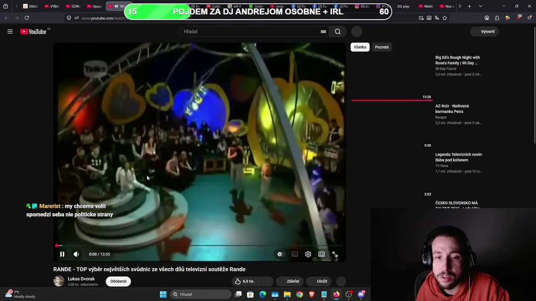Seek on the red video progress bar
This screenshot has height=301, width=536.
pos(200,245)
